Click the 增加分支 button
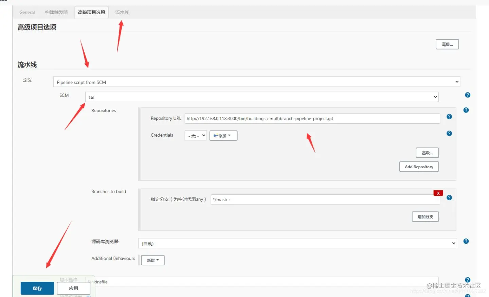 tap(425, 217)
